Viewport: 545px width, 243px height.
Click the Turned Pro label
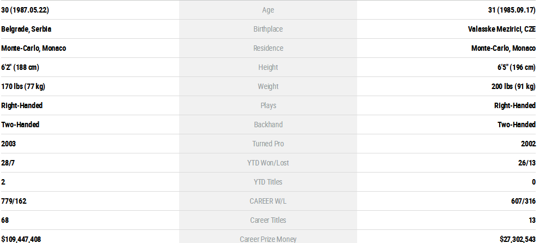coord(268,144)
